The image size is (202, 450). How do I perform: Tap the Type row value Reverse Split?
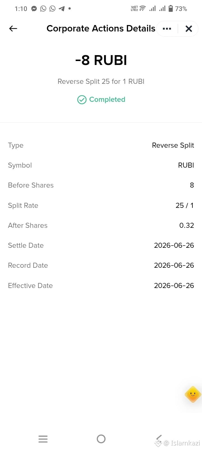coord(173,145)
